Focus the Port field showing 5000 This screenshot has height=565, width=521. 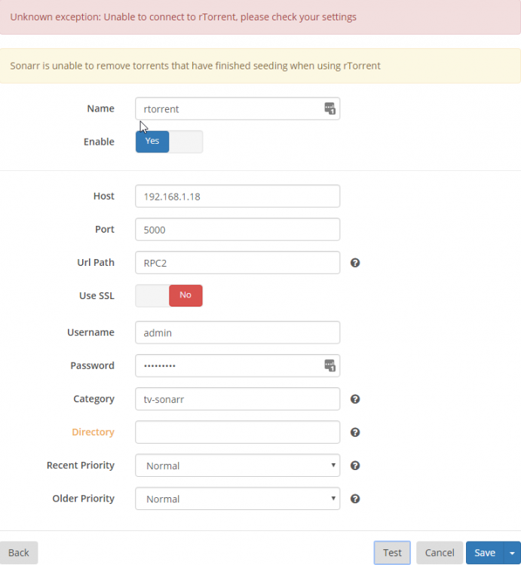(x=238, y=229)
